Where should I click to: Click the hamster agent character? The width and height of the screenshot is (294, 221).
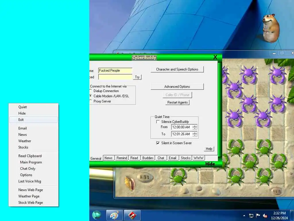click(x=271, y=28)
